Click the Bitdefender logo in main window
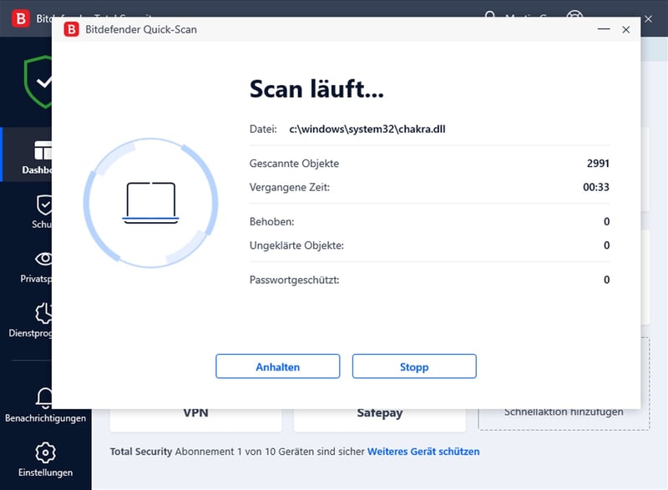Viewport: 668px width, 490px height. point(20,18)
